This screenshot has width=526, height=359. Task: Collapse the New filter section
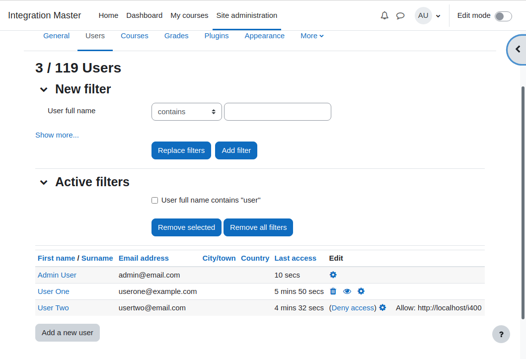pos(44,89)
